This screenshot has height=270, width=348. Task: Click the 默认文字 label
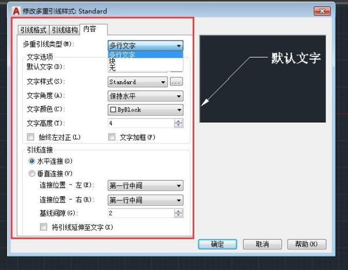(46, 67)
